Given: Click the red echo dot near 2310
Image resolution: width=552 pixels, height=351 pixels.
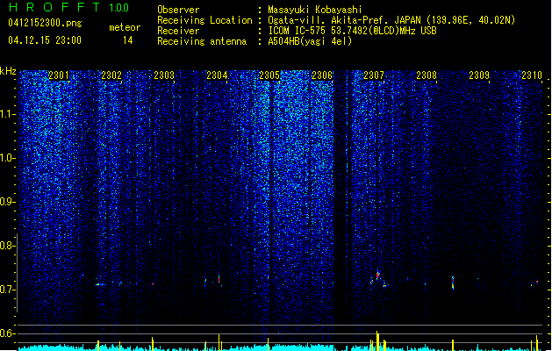Looking at the screenshot, I should click(537, 282).
